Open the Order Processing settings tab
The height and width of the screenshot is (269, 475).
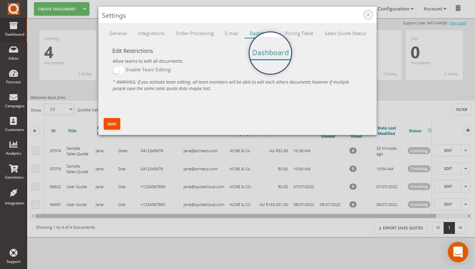point(195,33)
